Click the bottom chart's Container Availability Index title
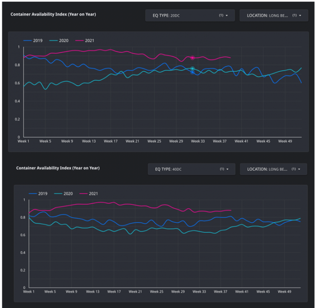 (58, 168)
